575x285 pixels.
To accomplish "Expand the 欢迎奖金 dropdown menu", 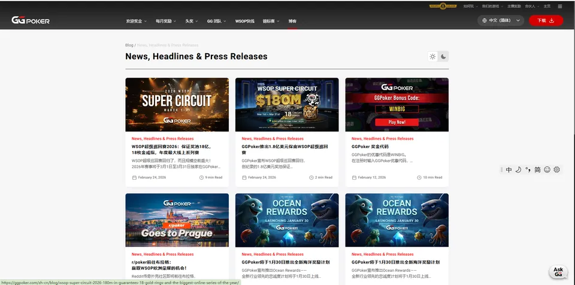I will tap(137, 22).
